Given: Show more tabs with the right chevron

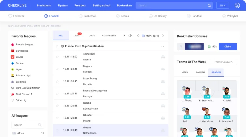Looking at the screenshot, I should pyautogui.click(x=124, y=36).
